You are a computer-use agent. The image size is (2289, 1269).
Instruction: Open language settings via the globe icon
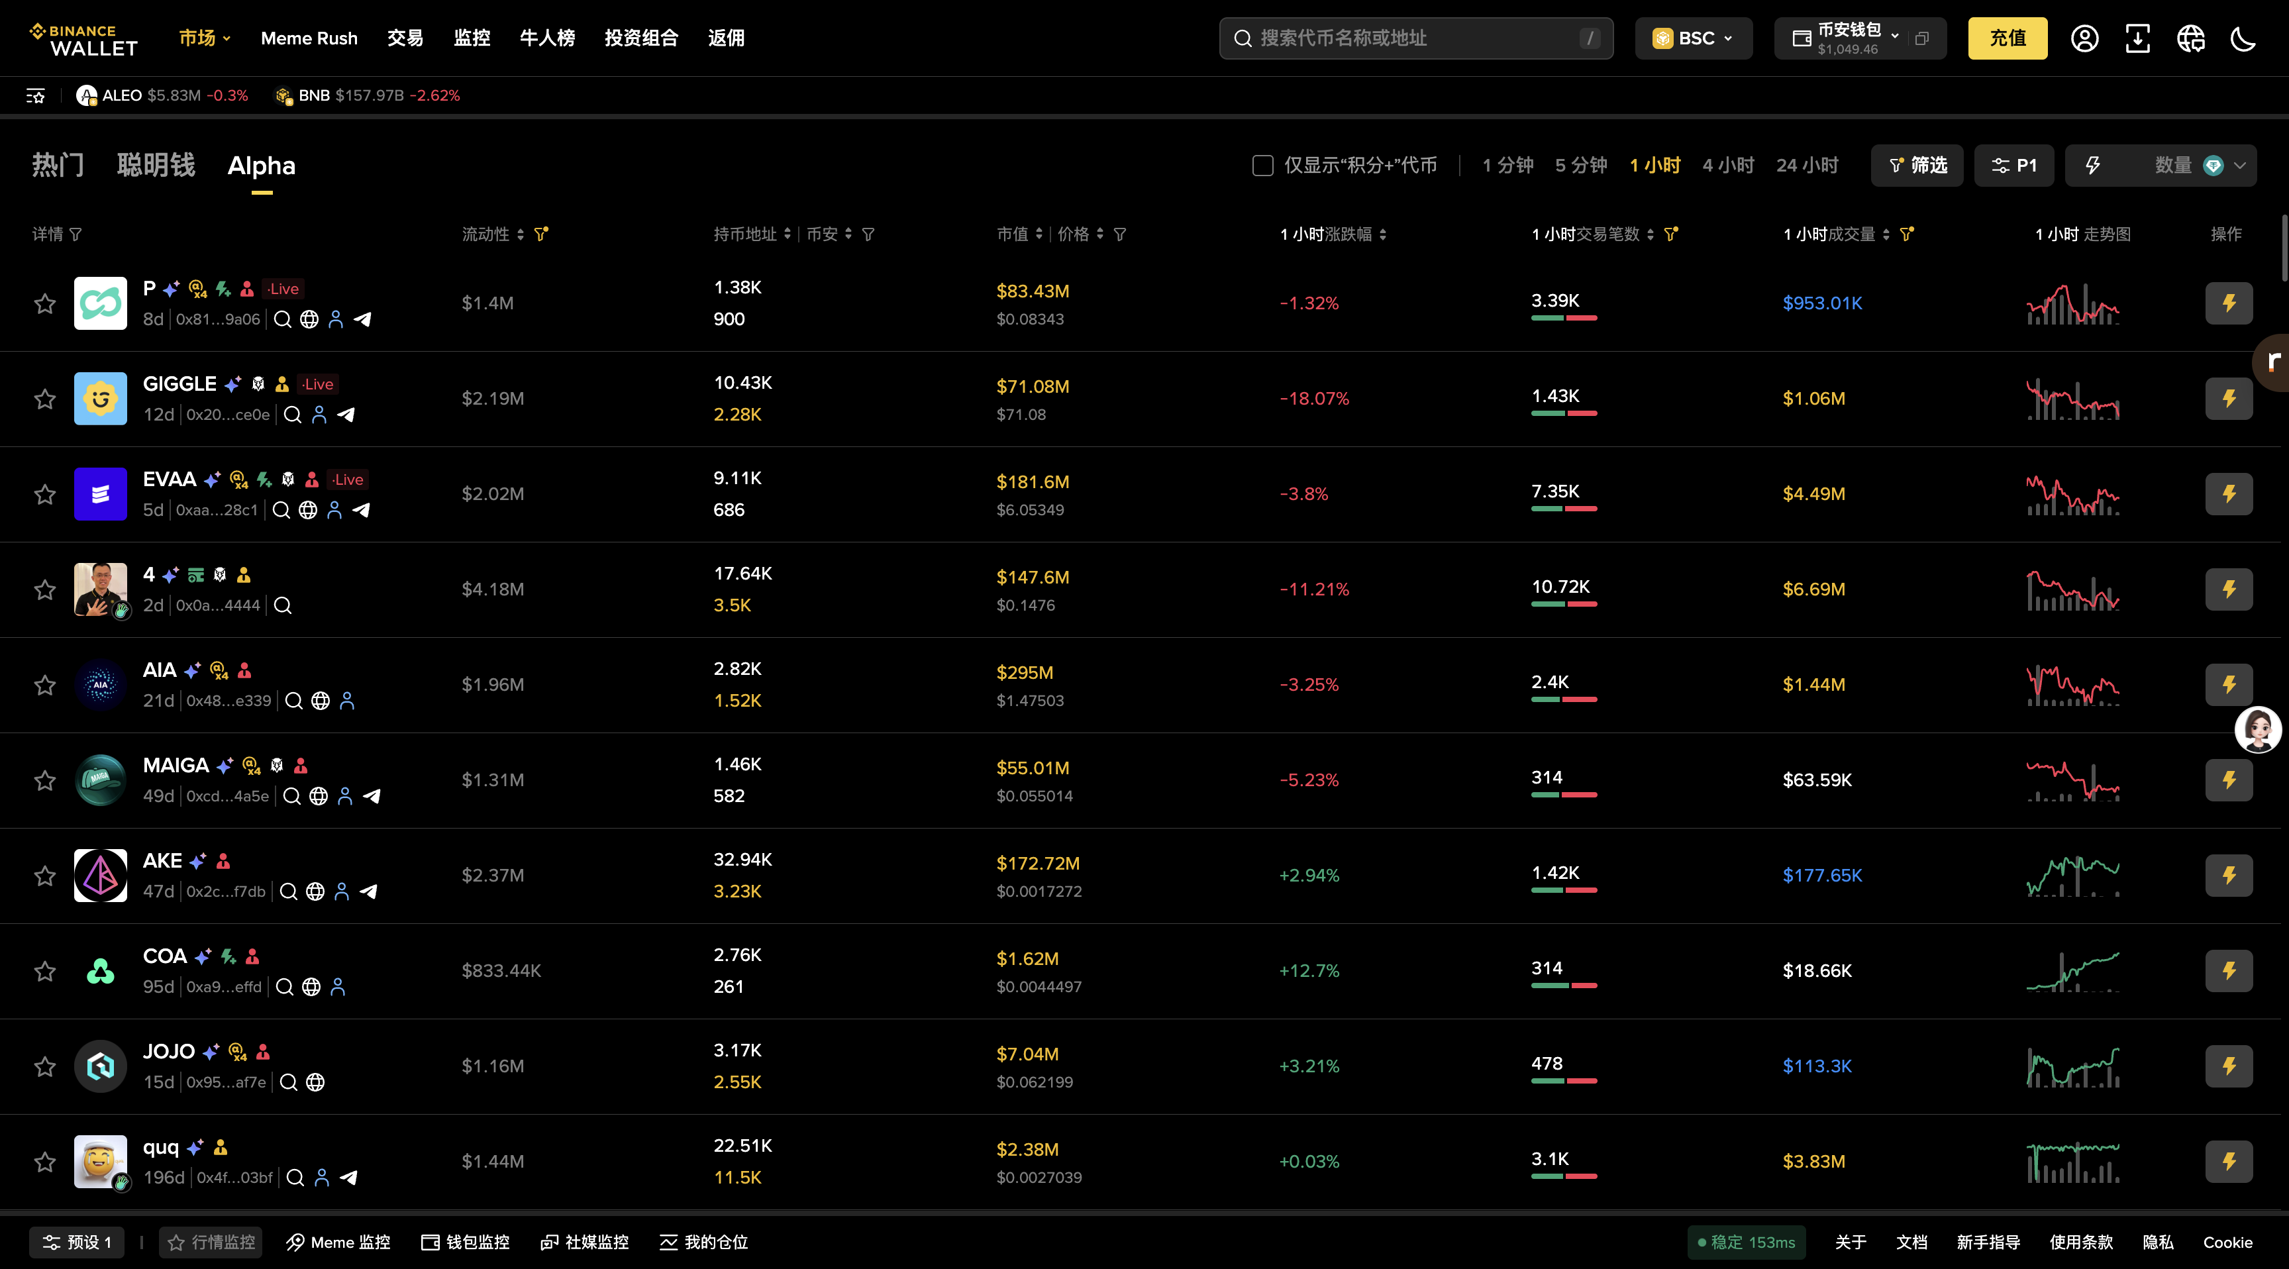(2190, 38)
